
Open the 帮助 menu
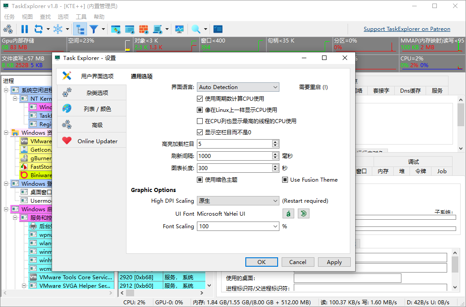(x=99, y=17)
